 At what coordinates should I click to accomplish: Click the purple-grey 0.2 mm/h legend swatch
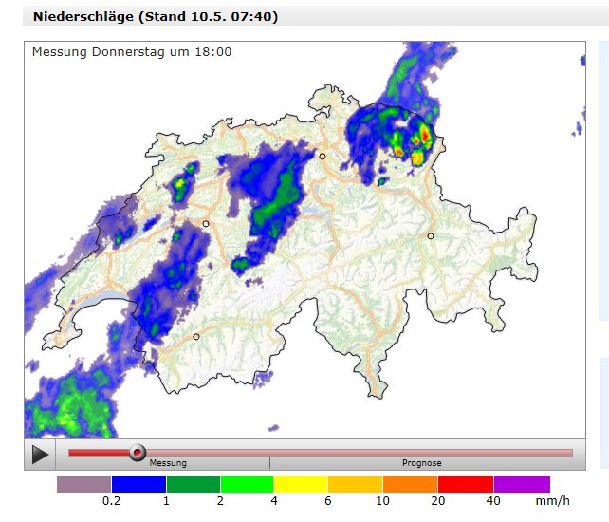[83, 485]
